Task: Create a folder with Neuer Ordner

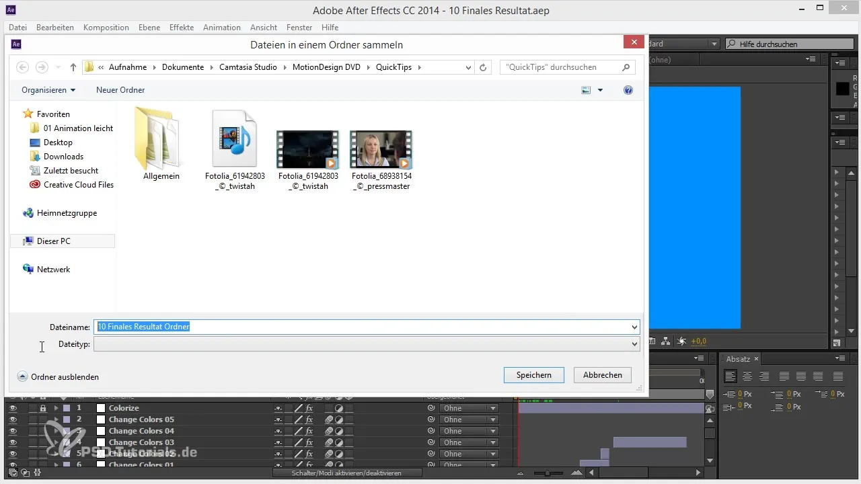Action: pyautogui.click(x=120, y=90)
